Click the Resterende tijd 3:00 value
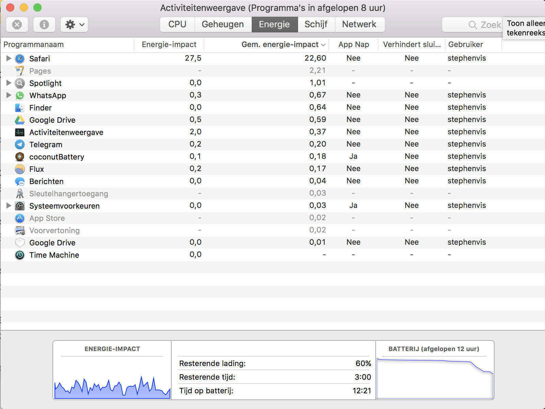This screenshot has width=545, height=409. click(363, 377)
